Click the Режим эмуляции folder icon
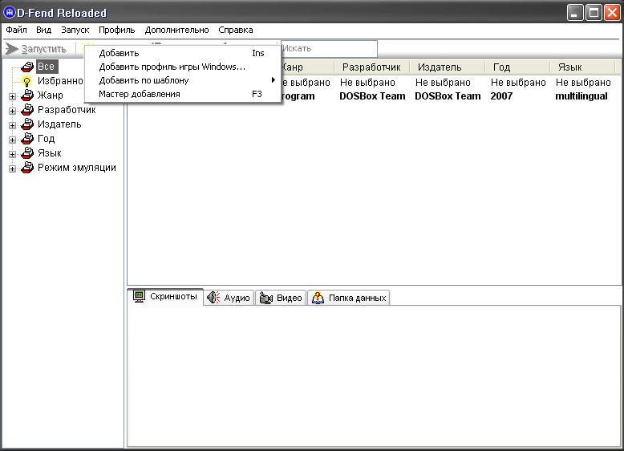The image size is (624, 451). [x=27, y=168]
